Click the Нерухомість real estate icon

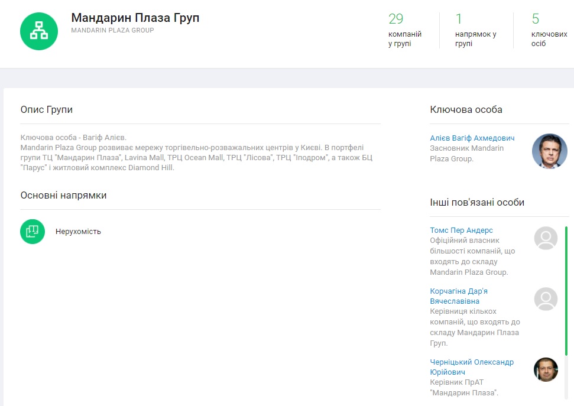pyautogui.click(x=33, y=232)
